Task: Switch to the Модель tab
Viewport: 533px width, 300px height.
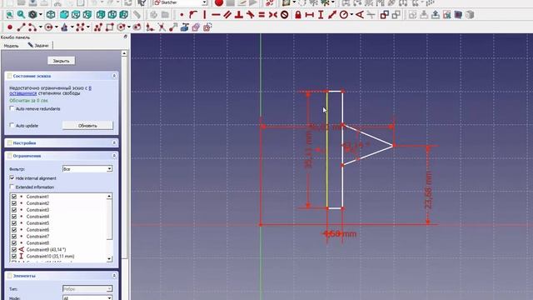Action: [11, 46]
